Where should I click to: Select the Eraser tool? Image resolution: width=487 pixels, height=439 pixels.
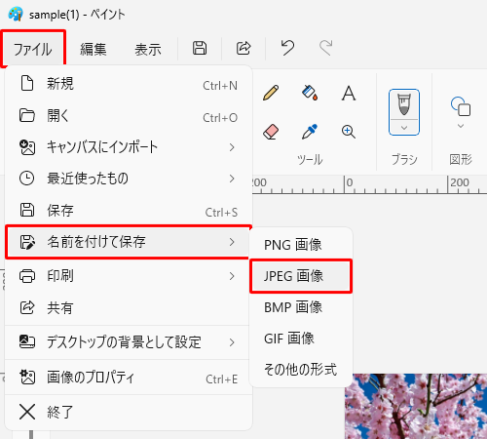(x=271, y=132)
